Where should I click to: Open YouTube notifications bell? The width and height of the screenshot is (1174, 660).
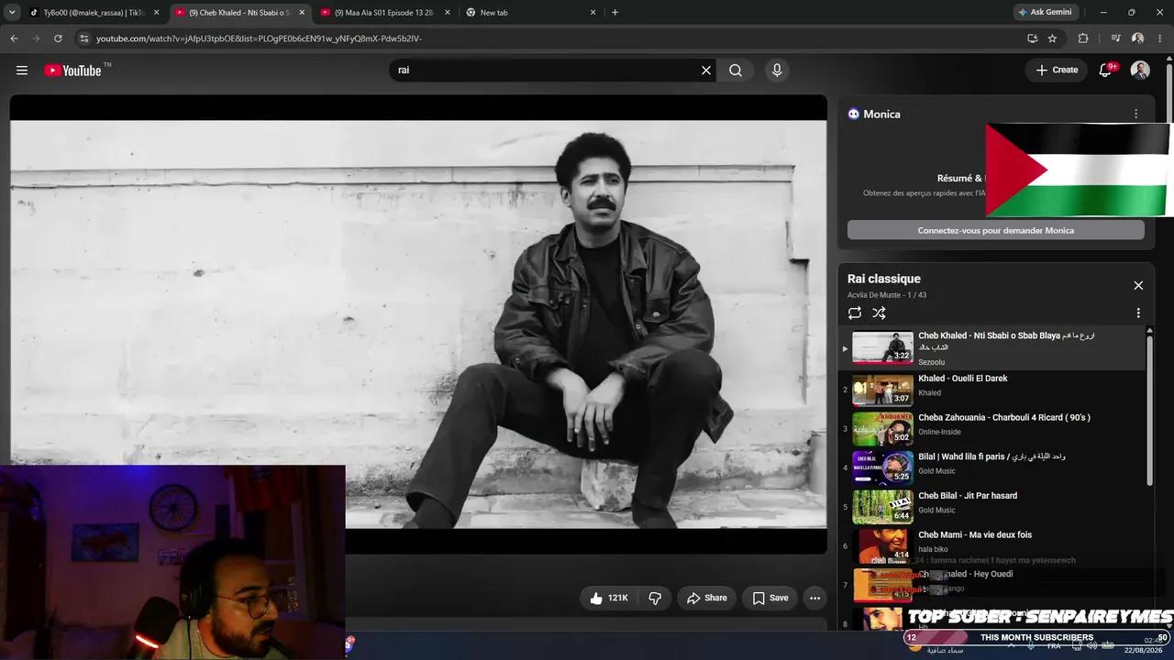click(x=1106, y=71)
